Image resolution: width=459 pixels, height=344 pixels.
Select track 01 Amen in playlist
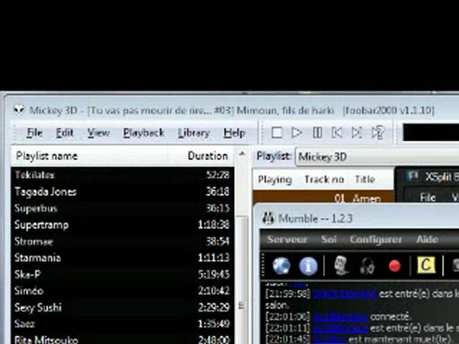point(323,197)
